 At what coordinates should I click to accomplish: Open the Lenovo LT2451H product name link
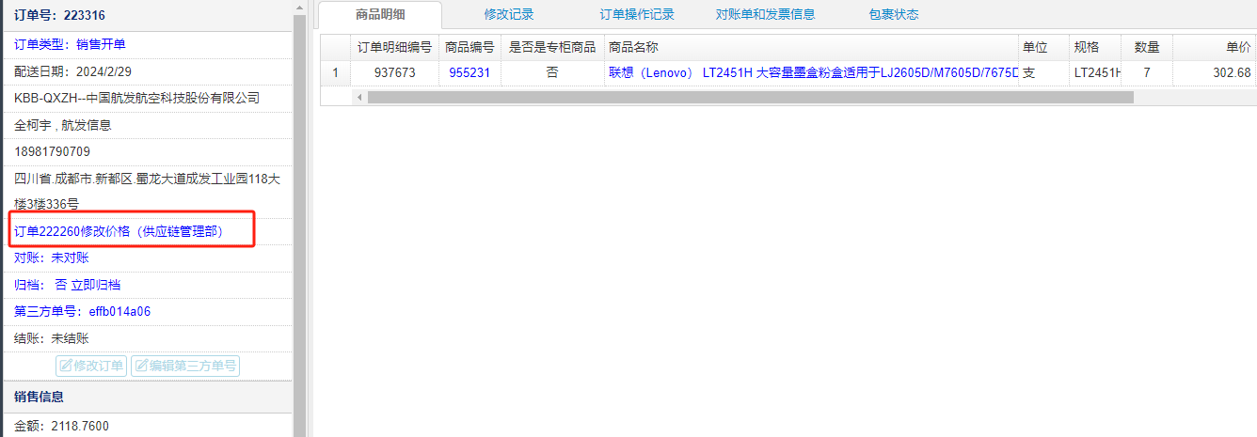814,72
